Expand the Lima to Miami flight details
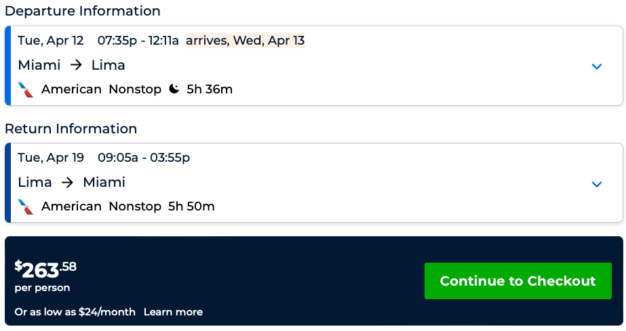Viewport: 626px width, 331px height. click(x=597, y=184)
